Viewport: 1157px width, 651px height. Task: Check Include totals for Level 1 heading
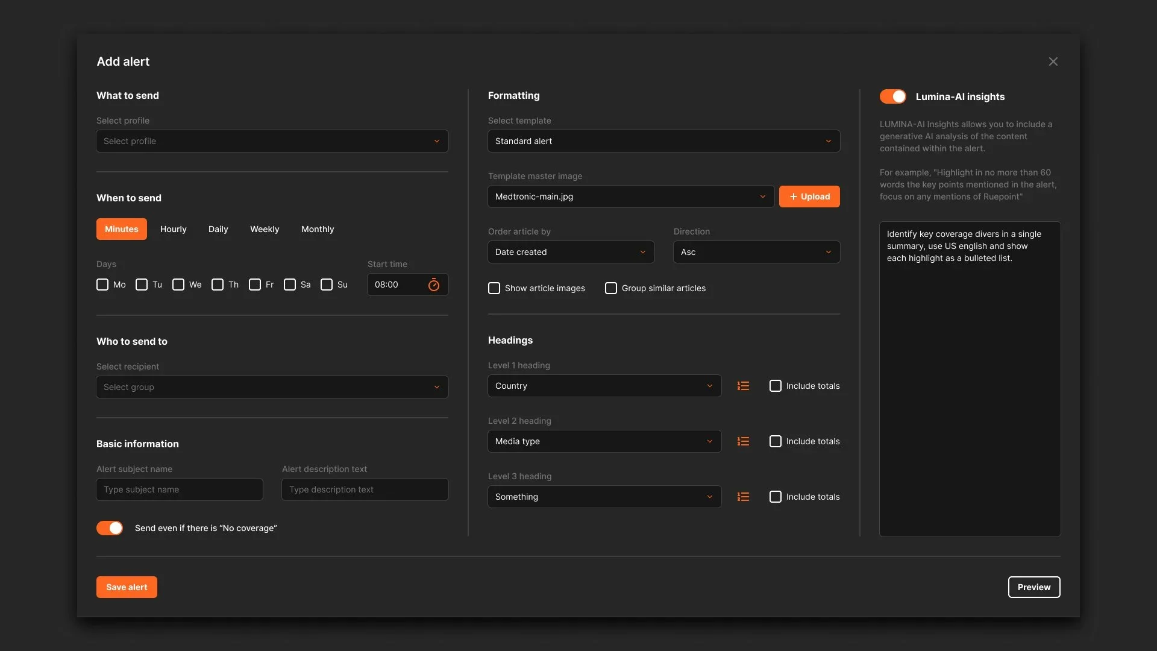(776, 386)
